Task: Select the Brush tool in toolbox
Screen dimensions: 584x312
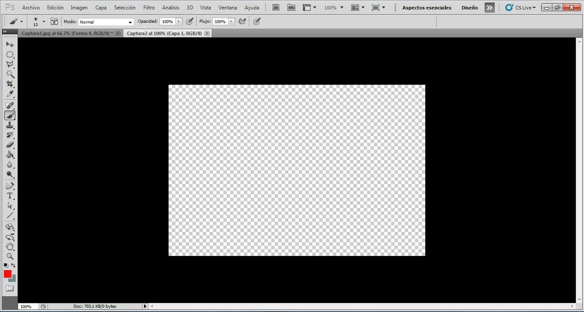Action: click(10, 115)
